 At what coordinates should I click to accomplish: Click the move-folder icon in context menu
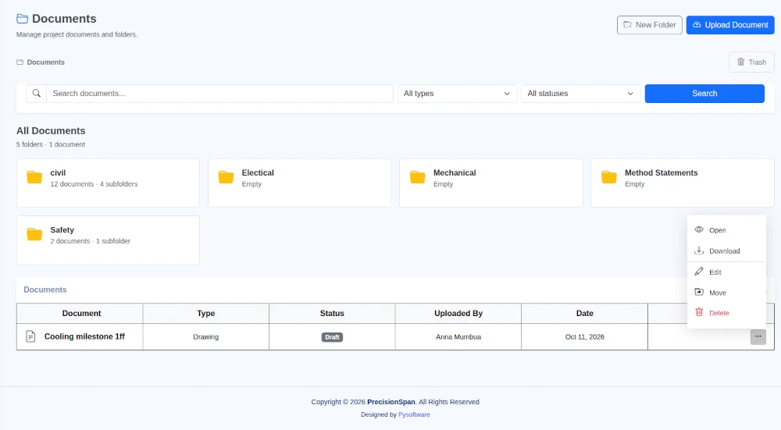click(x=699, y=292)
